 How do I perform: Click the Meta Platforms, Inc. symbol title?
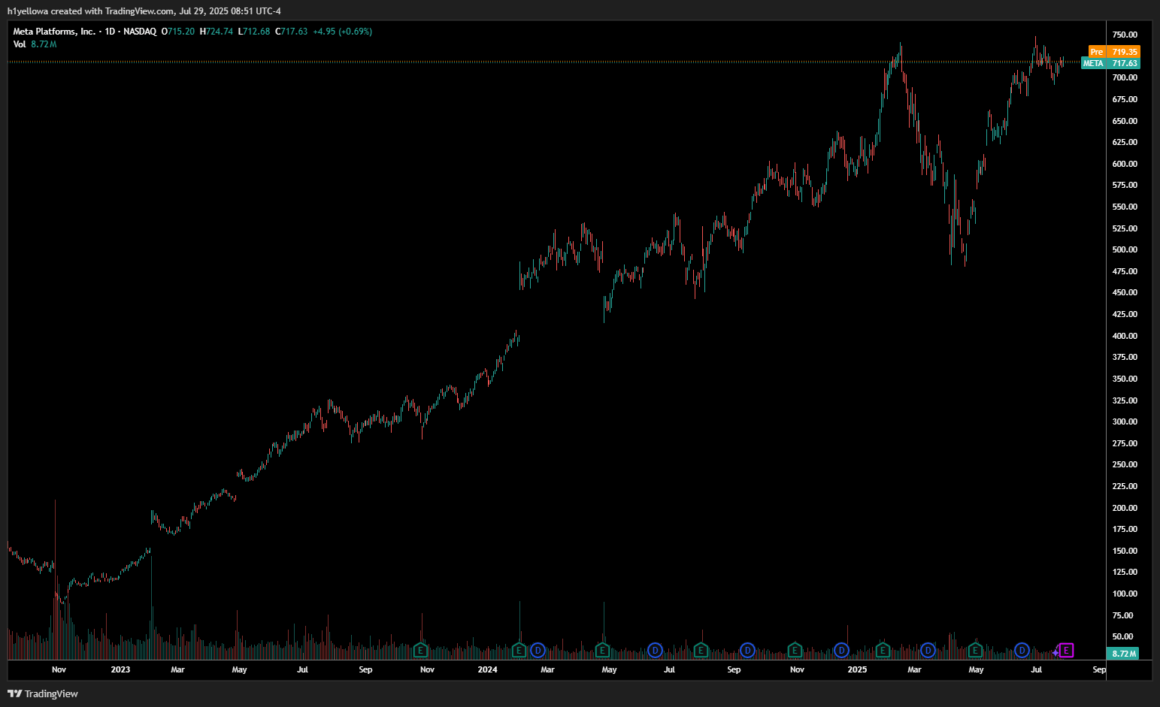pyautogui.click(x=54, y=32)
